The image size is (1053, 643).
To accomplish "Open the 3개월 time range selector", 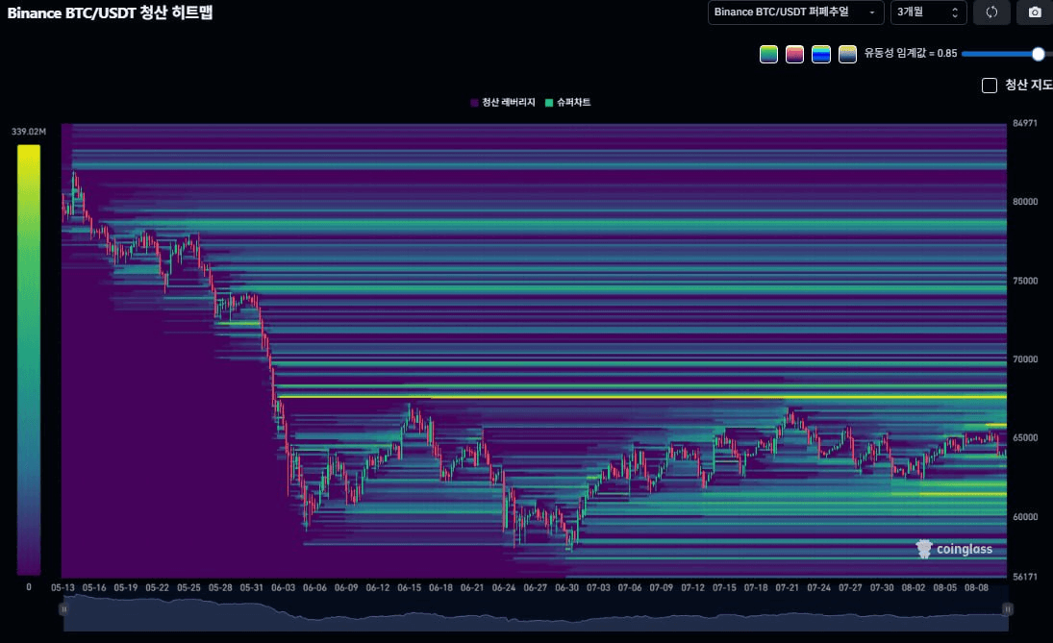I will coord(928,12).
